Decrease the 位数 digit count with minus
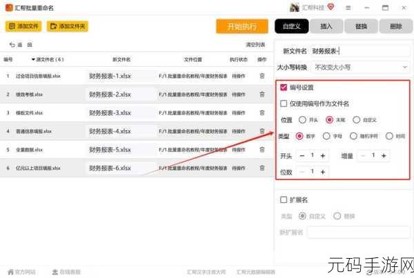 tap(302, 172)
